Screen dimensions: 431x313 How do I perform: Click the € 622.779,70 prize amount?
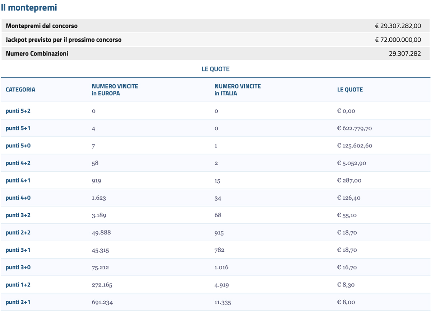point(354,128)
